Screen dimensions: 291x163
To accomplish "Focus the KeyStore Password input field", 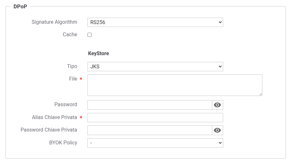I will [150, 105].
